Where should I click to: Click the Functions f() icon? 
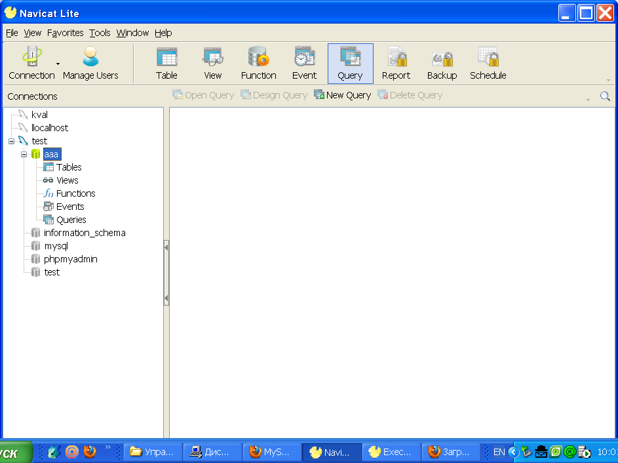[48, 193]
